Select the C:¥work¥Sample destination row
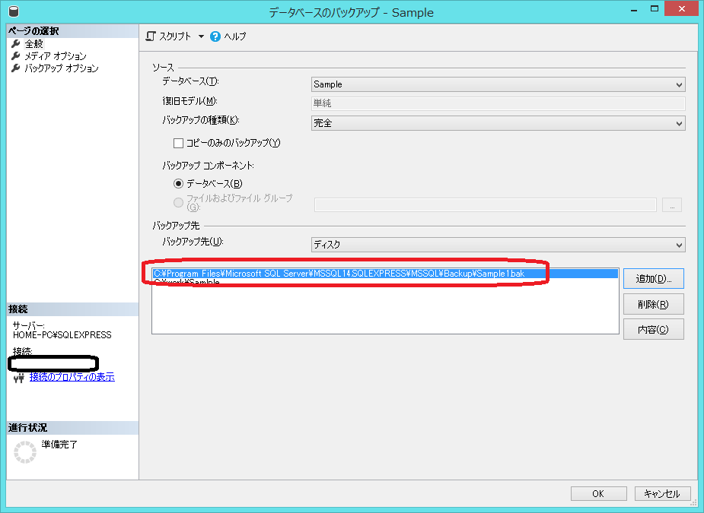704x513 pixels. pos(385,282)
